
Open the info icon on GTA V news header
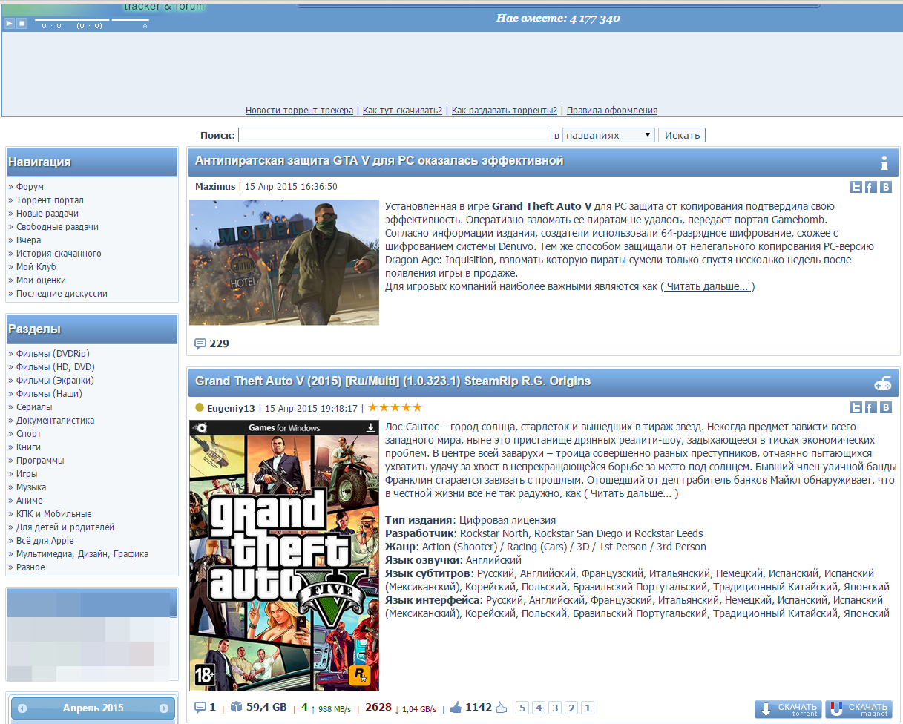point(884,163)
